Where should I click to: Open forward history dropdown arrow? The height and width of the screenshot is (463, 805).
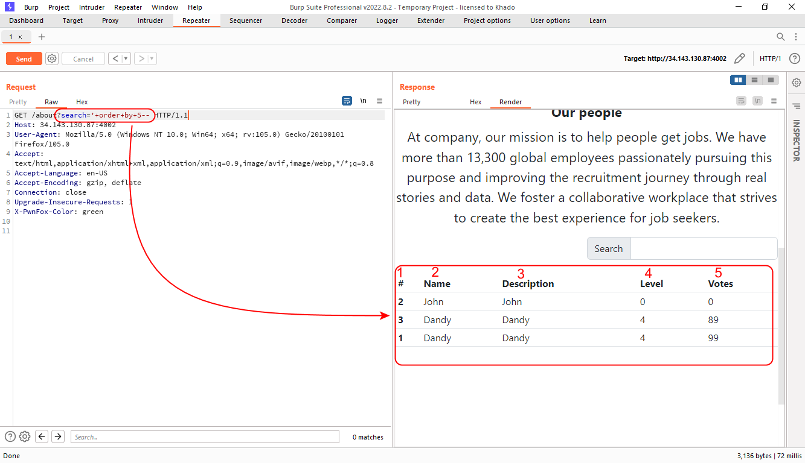pyautogui.click(x=152, y=58)
